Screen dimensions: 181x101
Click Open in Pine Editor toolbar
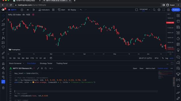point(135,68)
